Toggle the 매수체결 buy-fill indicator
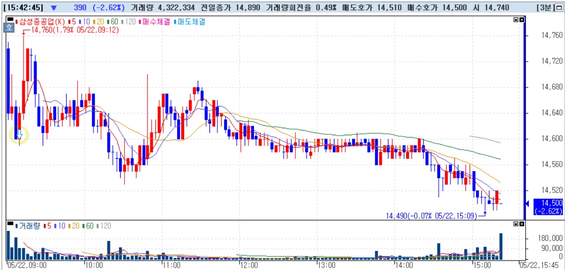This screenshot has width=565, height=270. point(154,22)
